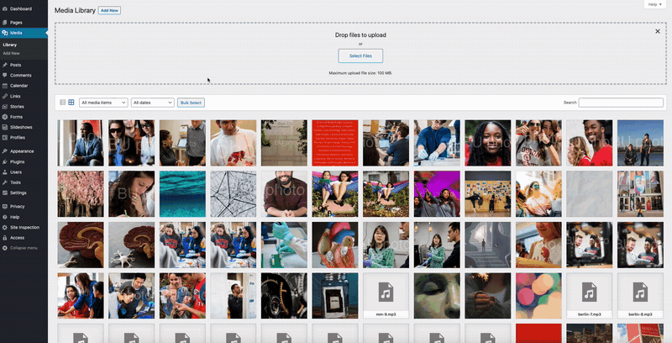Select the Library submenu item

point(10,44)
